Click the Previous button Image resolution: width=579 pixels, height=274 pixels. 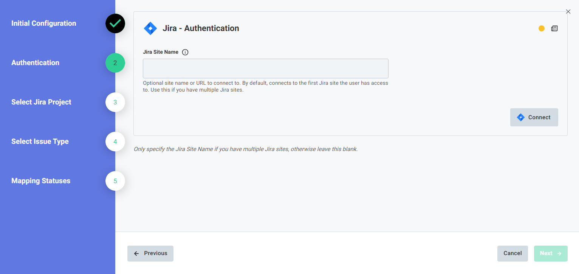click(150, 254)
